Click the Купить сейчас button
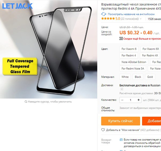 [120, 121]
